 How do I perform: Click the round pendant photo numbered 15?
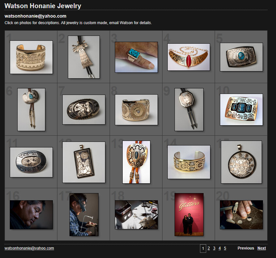click(x=241, y=162)
